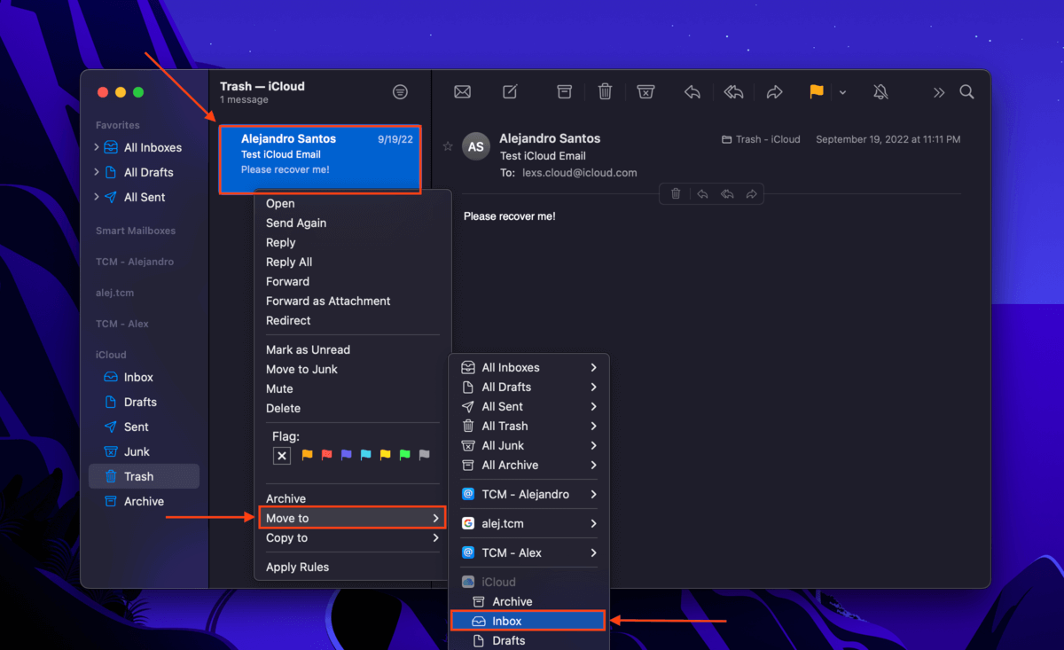Compose a new message with pencil icon

point(510,91)
